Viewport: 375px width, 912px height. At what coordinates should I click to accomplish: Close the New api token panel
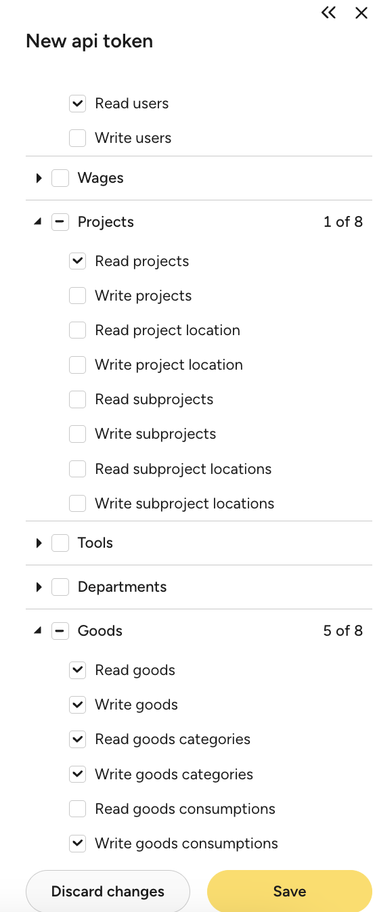[361, 12]
